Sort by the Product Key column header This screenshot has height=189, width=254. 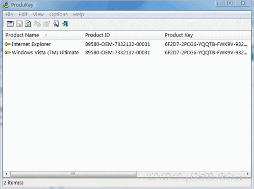[x=207, y=35]
